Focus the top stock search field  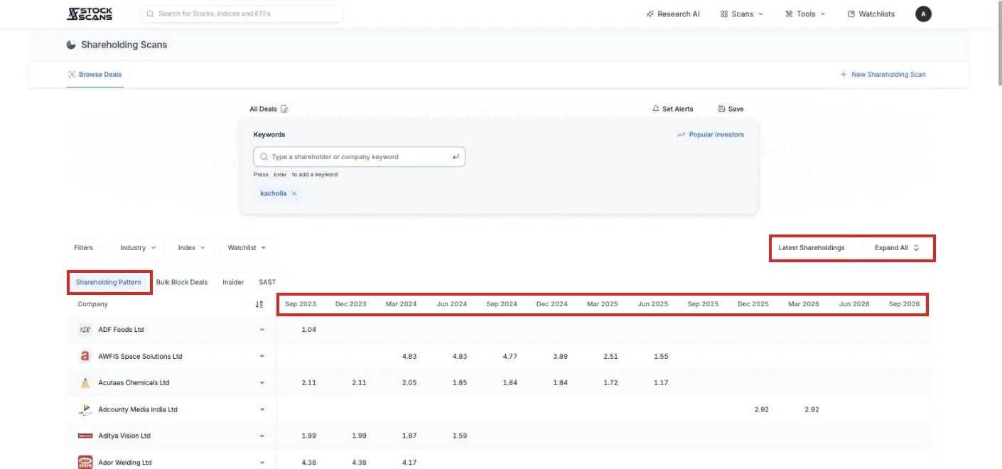pos(242,14)
